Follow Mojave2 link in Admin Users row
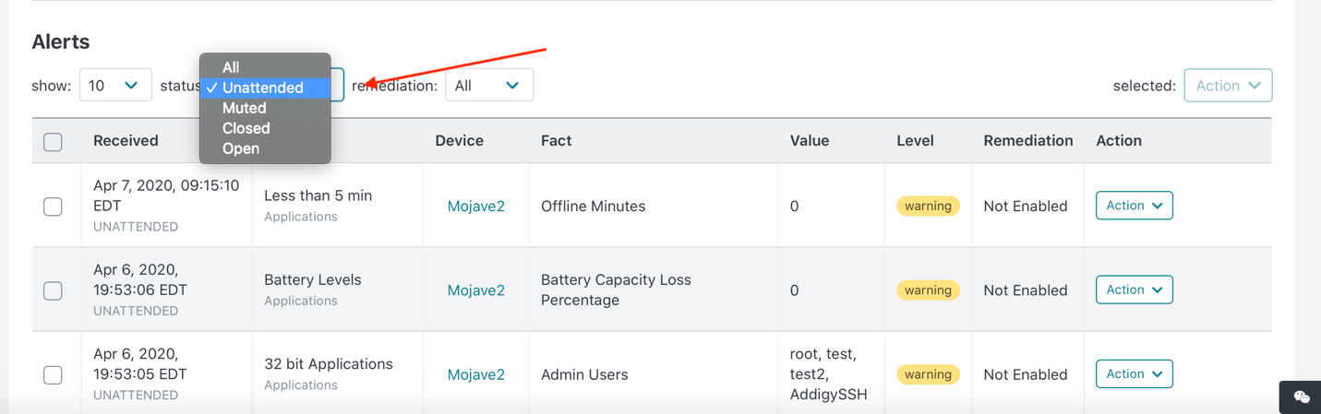Viewport: 1321px width, 414px height. (475, 375)
